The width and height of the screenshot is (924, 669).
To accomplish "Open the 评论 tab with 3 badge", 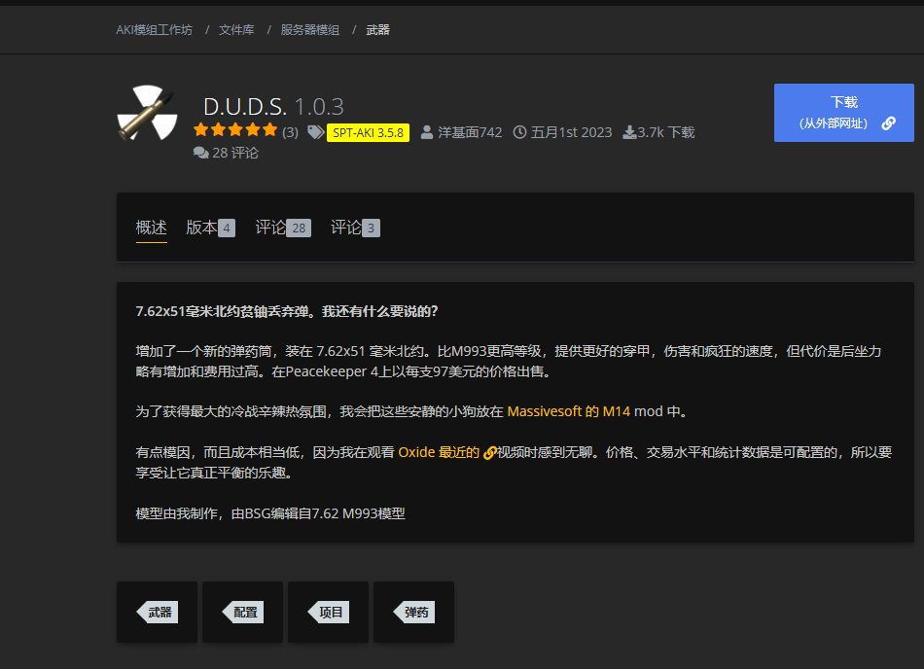I will tap(354, 228).
